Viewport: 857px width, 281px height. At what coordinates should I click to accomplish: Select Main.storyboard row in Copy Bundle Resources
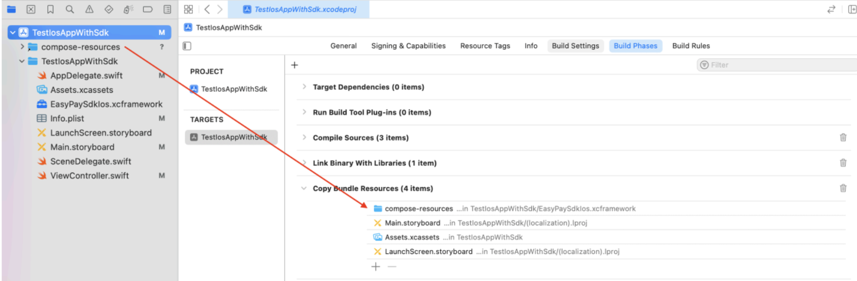pos(606,223)
